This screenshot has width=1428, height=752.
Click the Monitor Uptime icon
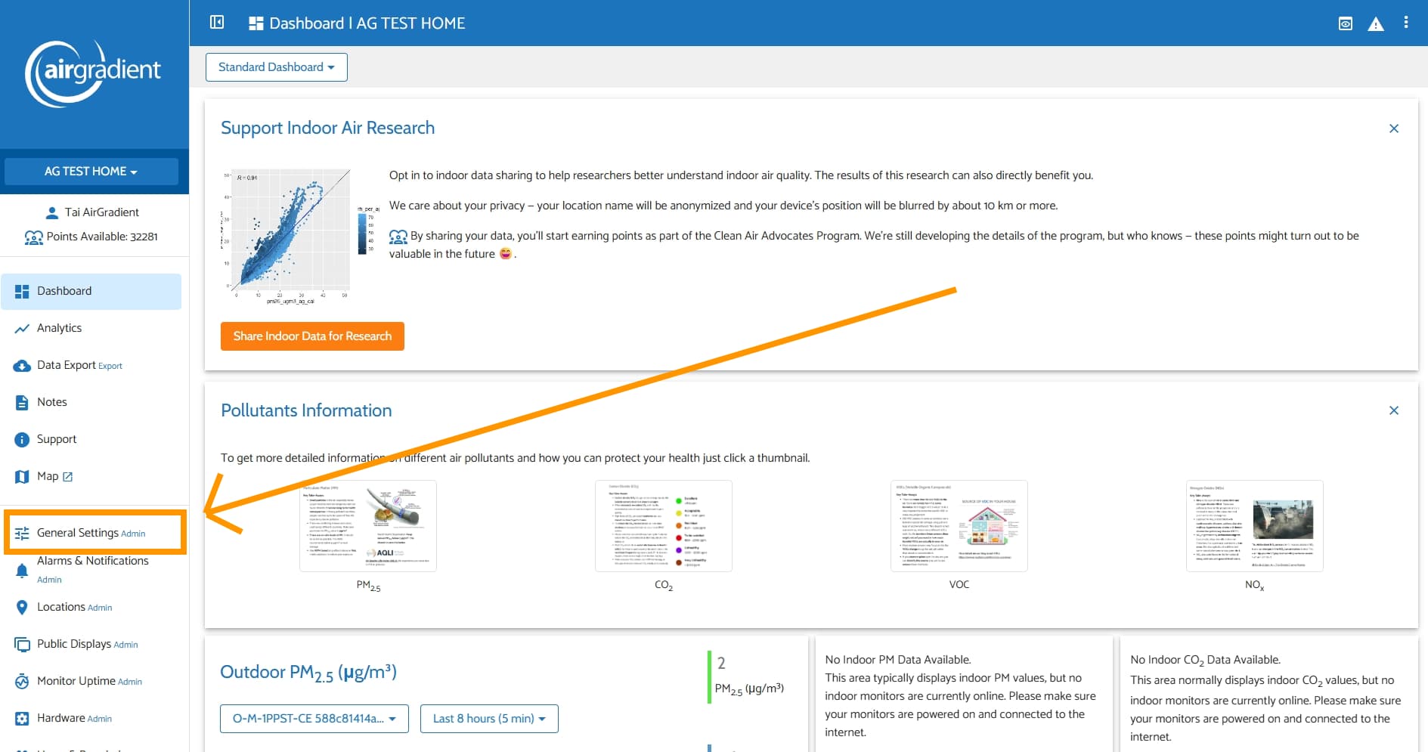(x=22, y=682)
